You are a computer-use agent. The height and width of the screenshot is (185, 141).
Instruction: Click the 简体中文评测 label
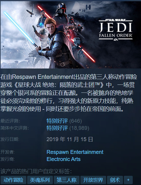(14, 128)
